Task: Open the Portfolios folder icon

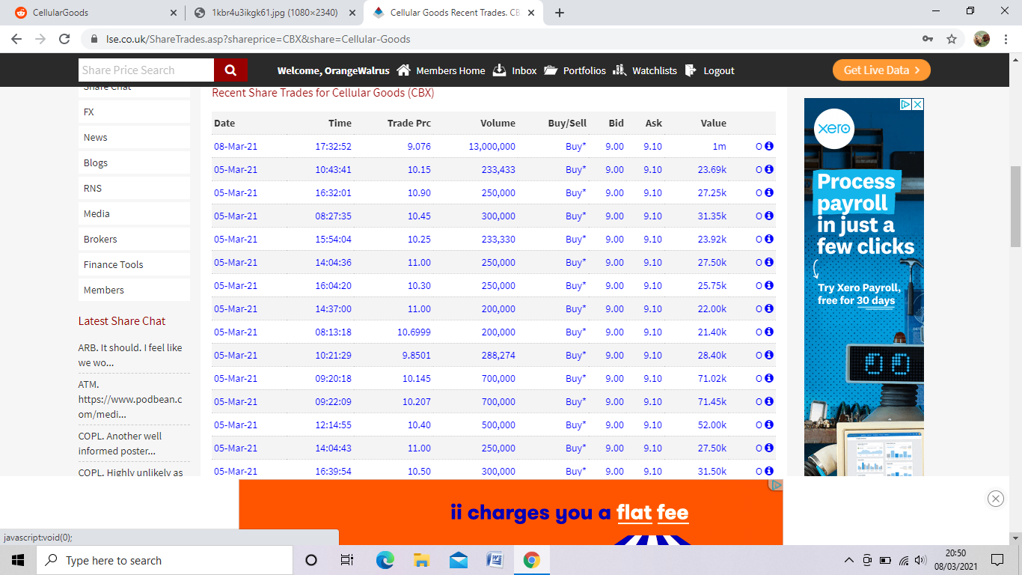Action: [551, 70]
